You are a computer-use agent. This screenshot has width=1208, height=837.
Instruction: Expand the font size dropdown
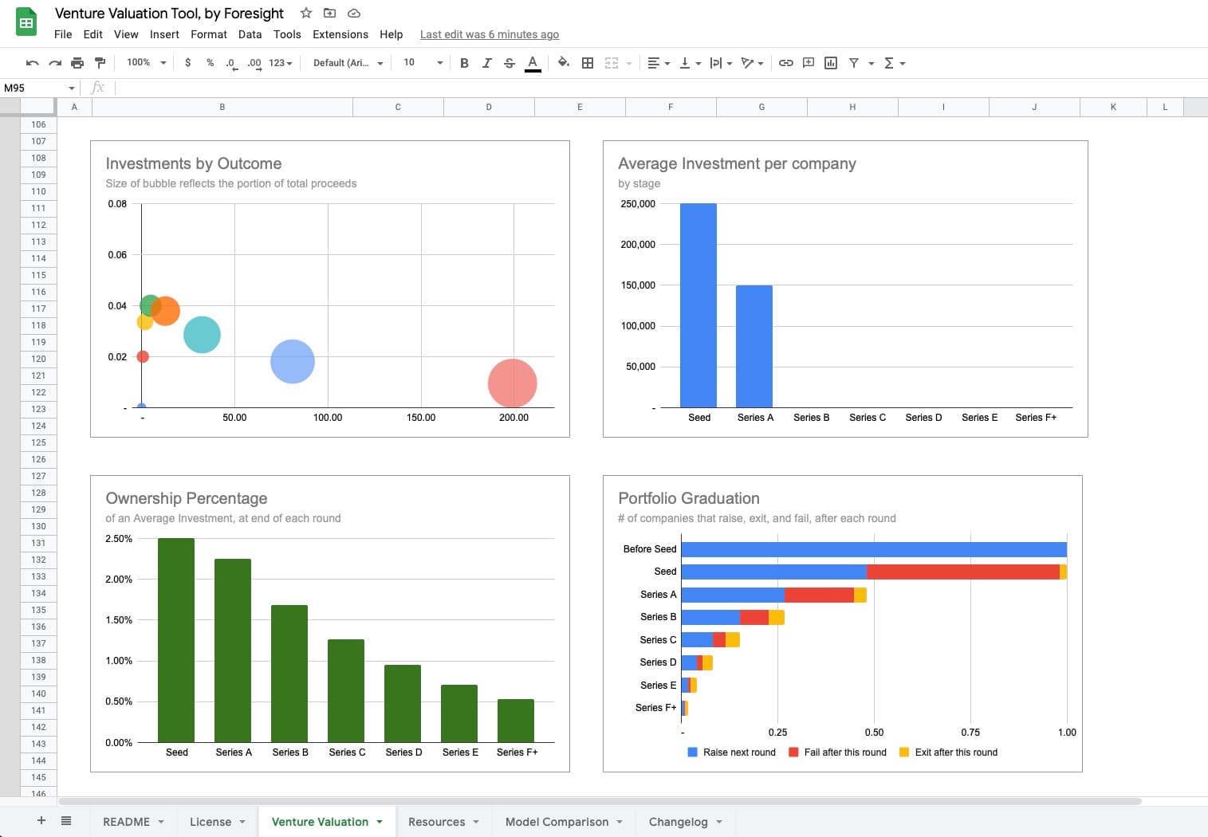(423, 63)
